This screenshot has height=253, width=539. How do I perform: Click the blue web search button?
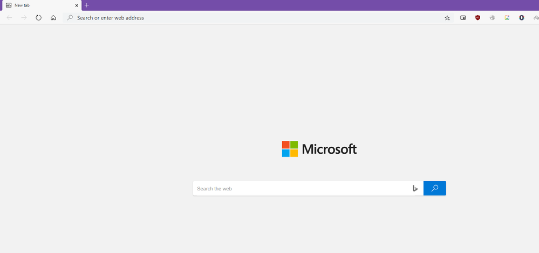point(435,188)
